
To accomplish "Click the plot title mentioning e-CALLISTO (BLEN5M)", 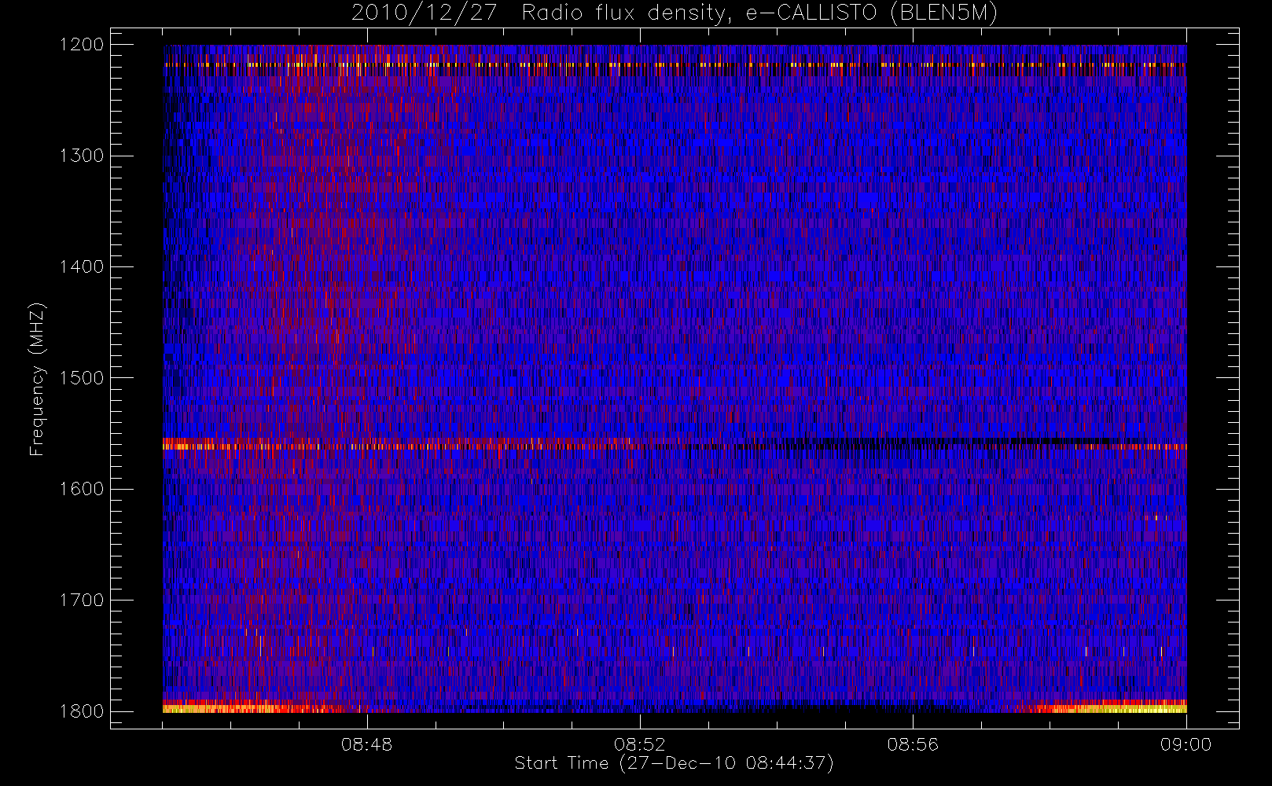I will coord(675,13).
